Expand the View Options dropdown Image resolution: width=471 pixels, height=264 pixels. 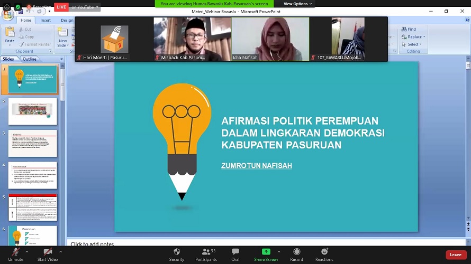297,4
